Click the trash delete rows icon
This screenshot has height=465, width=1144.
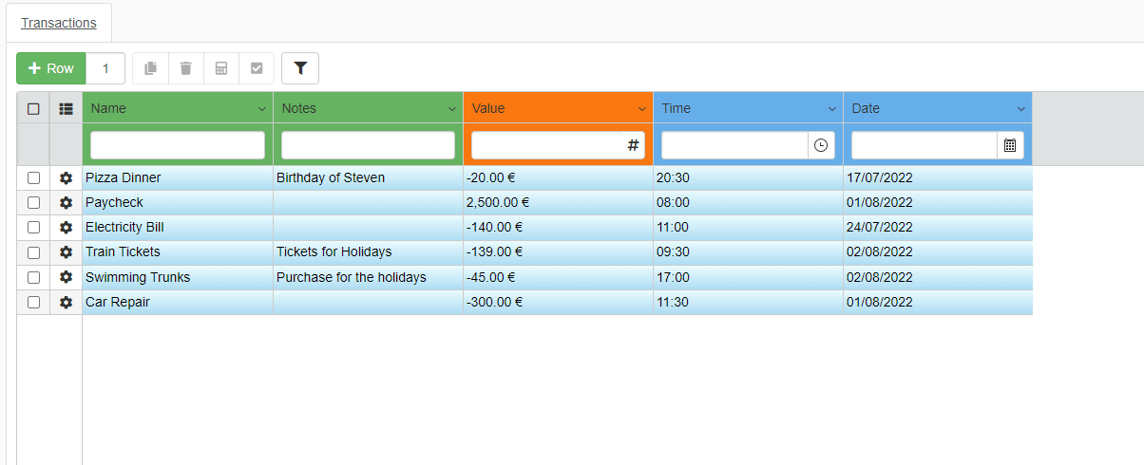click(x=185, y=68)
